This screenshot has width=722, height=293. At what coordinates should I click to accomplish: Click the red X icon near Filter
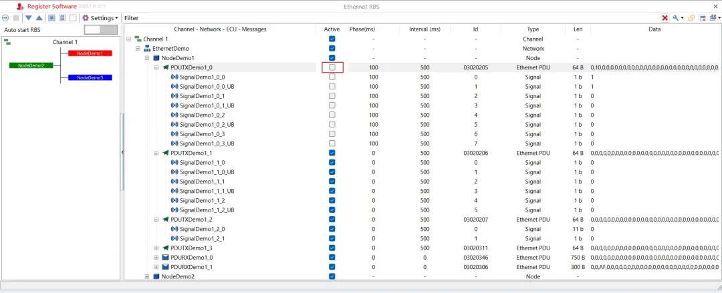[665, 18]
